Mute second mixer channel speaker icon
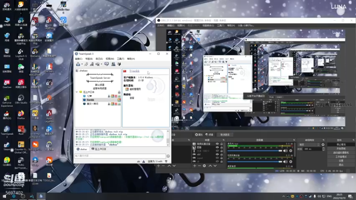 285,162
